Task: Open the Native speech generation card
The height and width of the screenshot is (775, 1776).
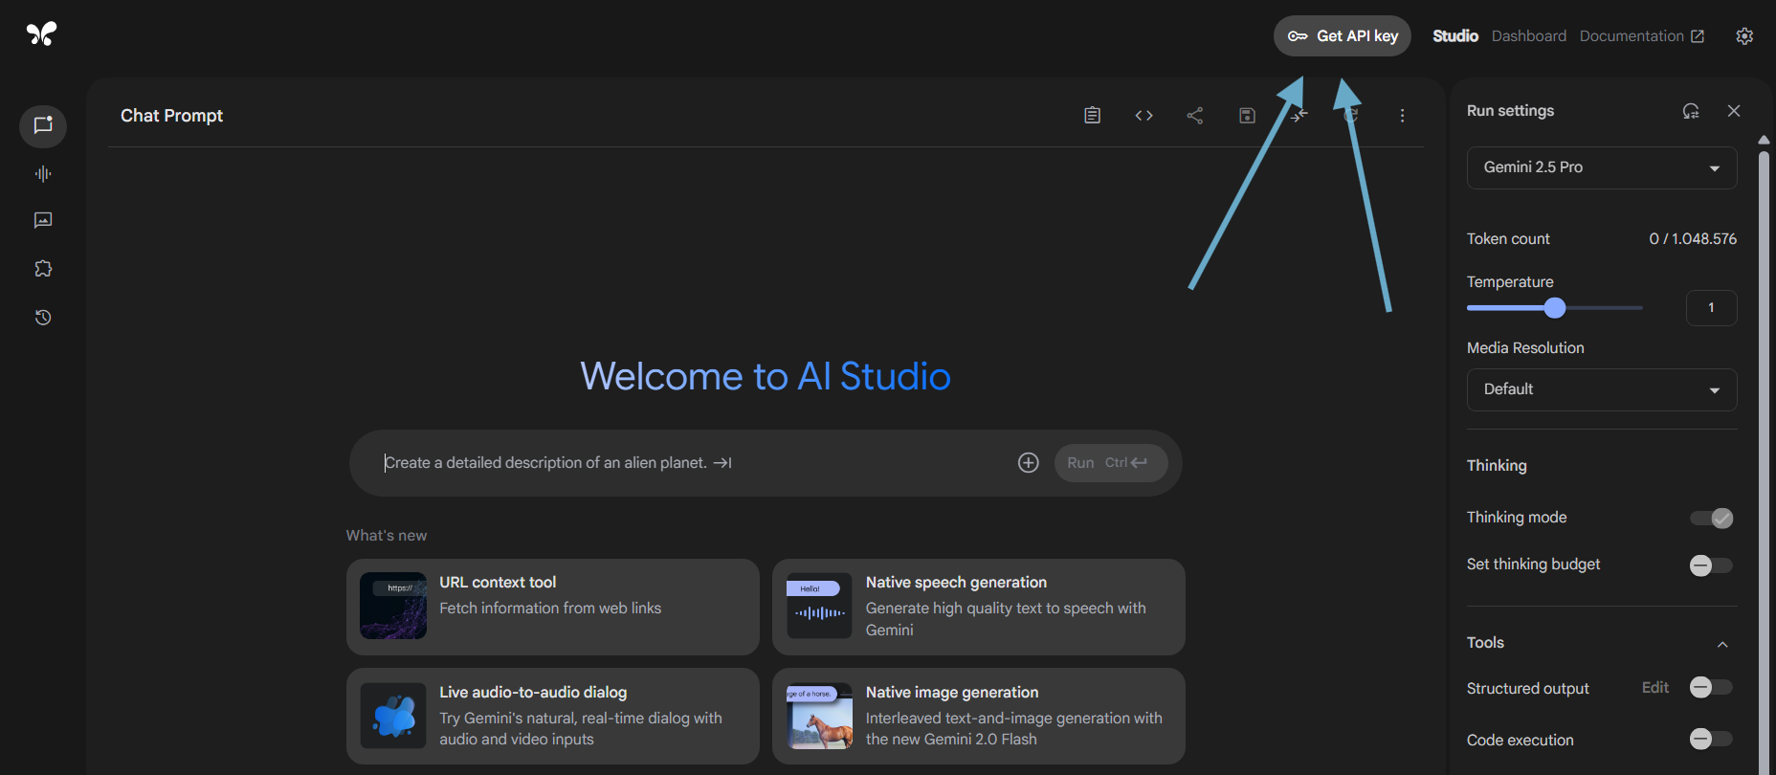Action: coord(979,607)
